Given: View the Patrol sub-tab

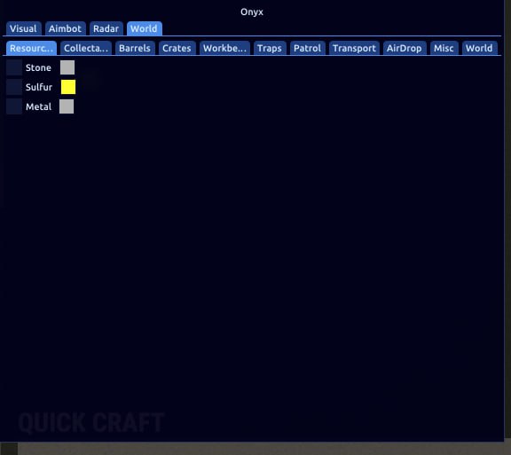Looking at the screenshot, I should point(307,48).
